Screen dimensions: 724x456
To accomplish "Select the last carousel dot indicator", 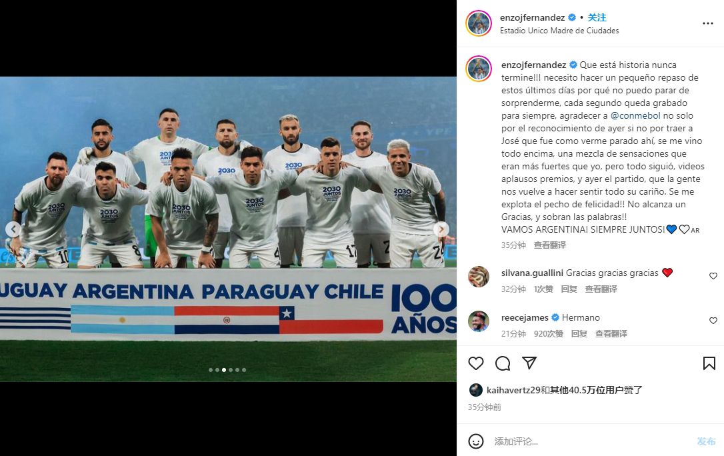I will pyautogui.click(x=244, y=370).
